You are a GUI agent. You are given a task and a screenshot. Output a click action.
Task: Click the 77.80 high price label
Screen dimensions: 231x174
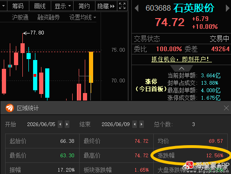[37, 33]
